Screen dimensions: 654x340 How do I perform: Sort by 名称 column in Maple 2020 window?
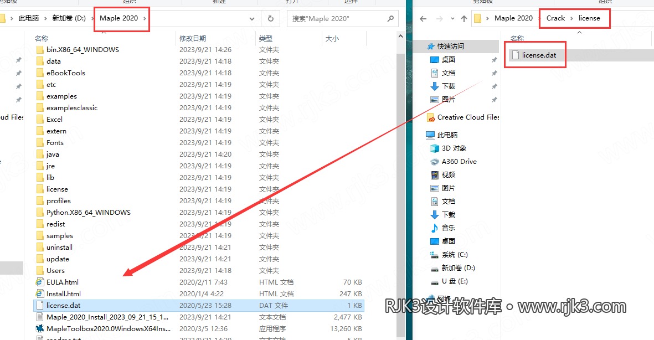[x=42, y=38]
